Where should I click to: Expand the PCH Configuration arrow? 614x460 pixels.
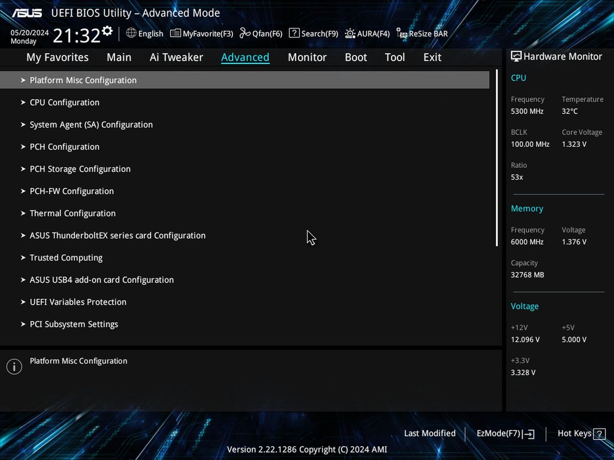pyautogui.click(x=23, y=147)
